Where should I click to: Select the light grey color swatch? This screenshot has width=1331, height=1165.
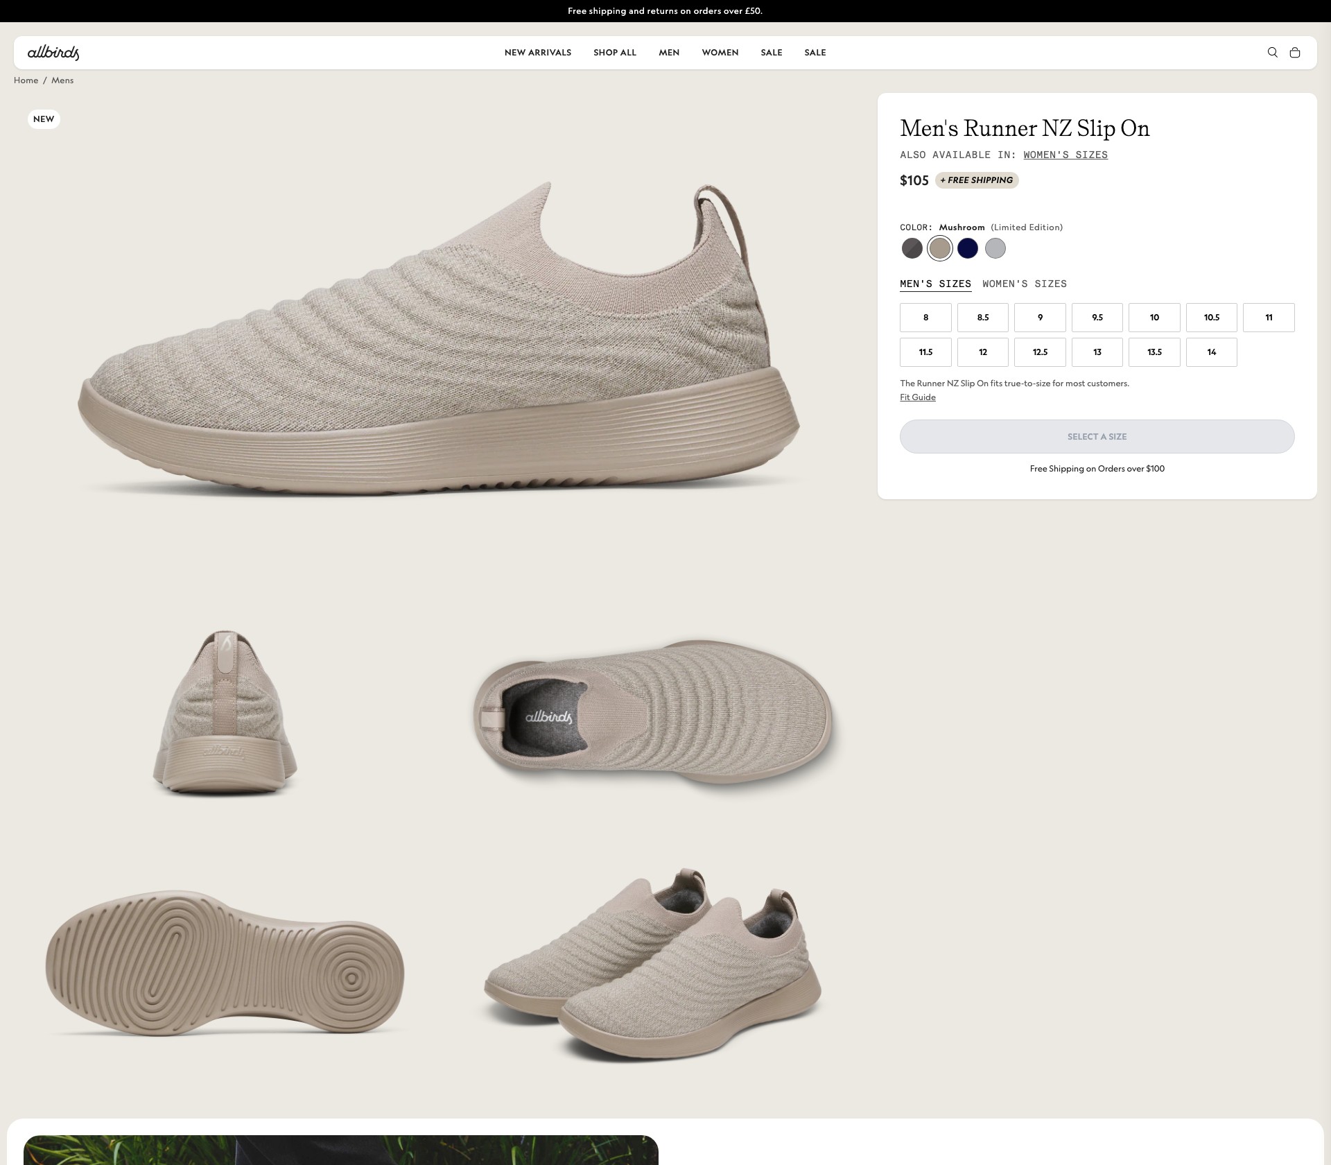pyautogui.click(x=995, y=248)
